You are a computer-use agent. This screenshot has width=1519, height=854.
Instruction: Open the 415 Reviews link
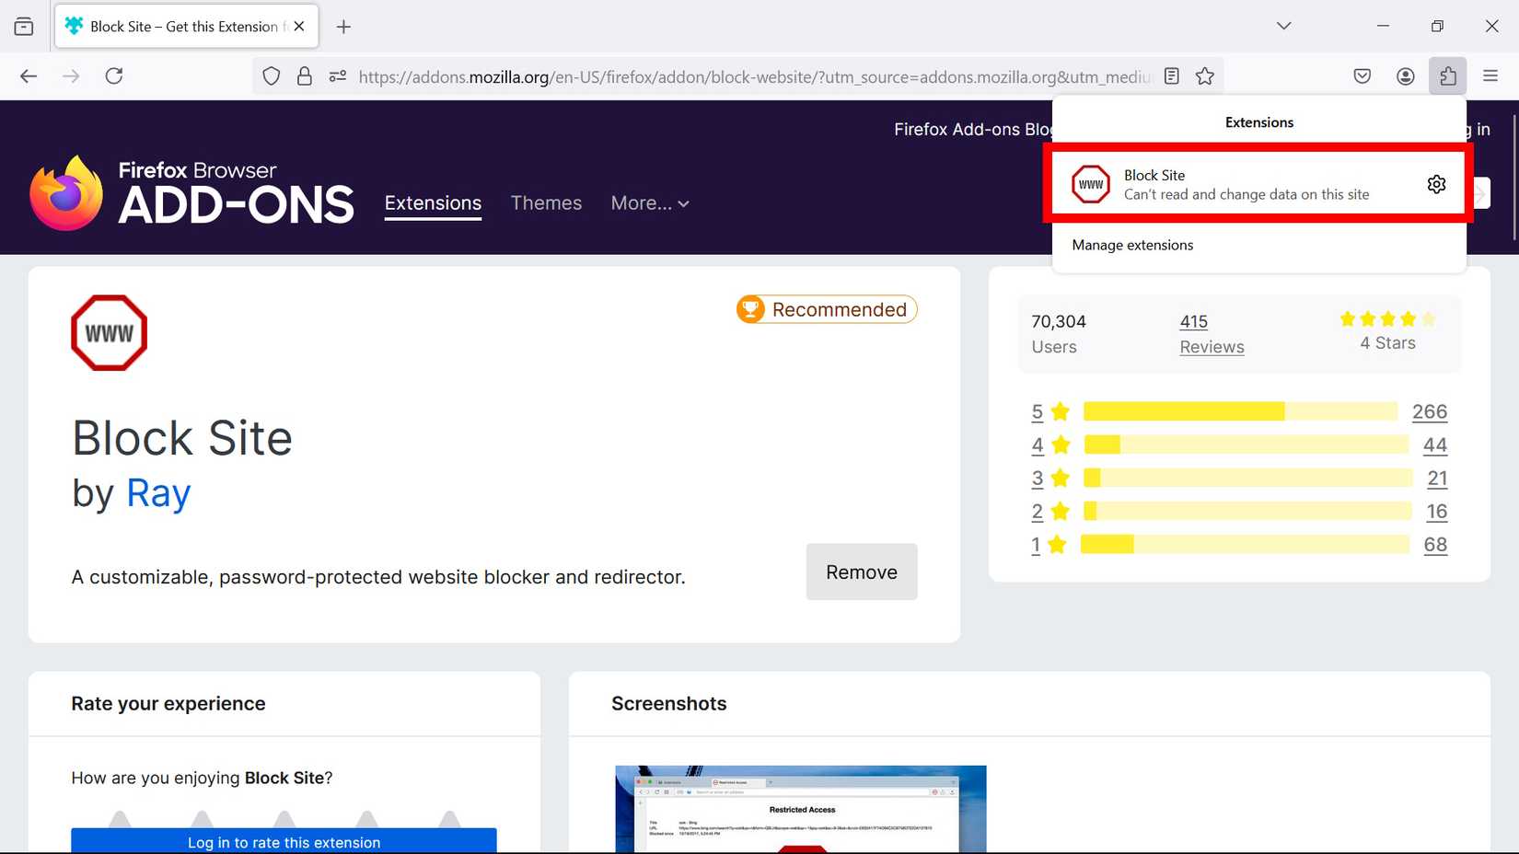pos(1212,334)
